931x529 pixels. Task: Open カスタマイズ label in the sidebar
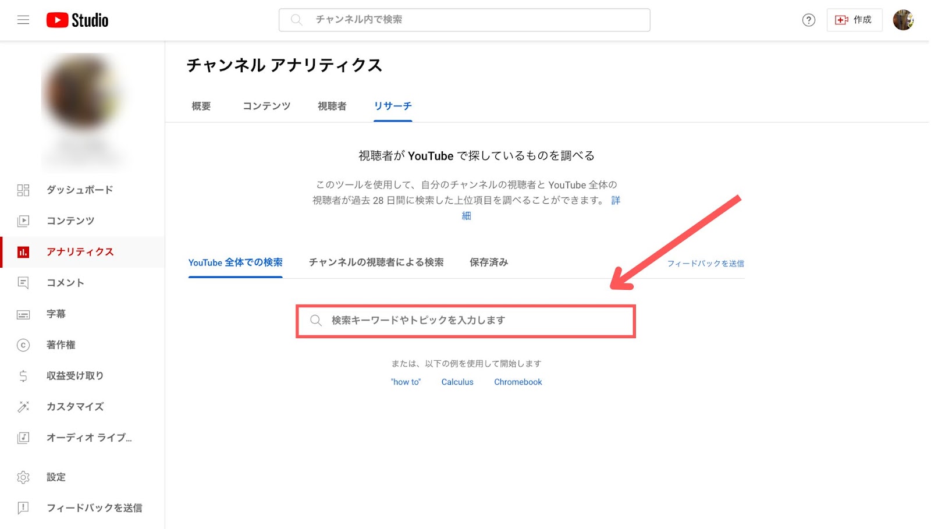[x=75, y=406]
